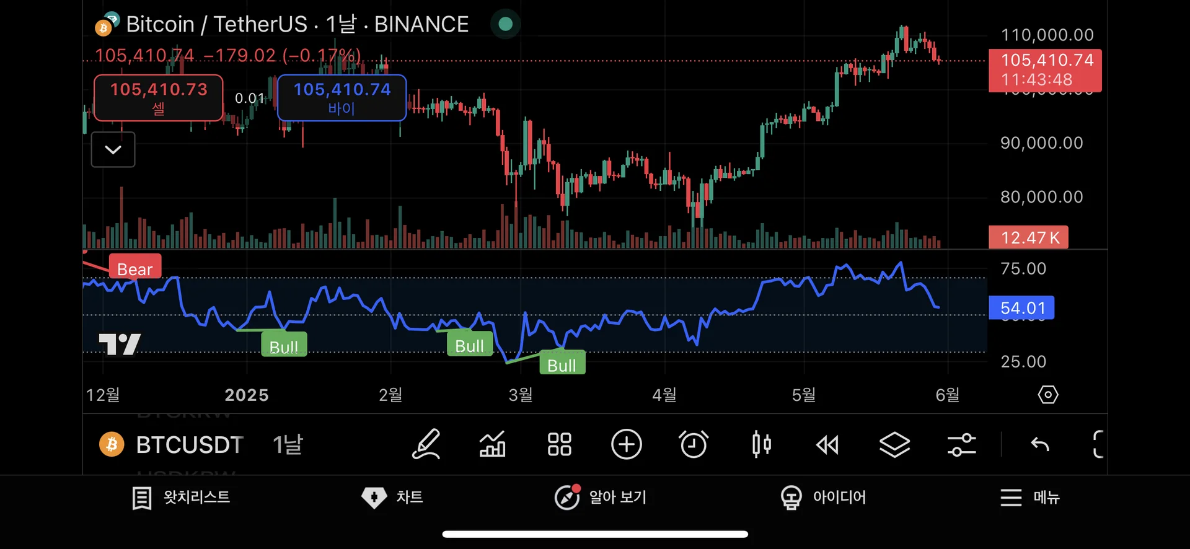Open the 1날 interval selector
The height and width of the screenshot is (549, 1190).
tap(288, 444)
